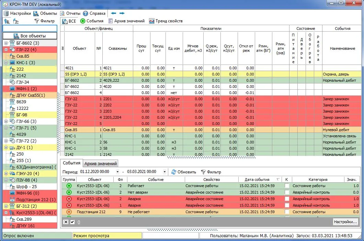The width and height of the screenshot is (364, 241).
Task: Click the red status circle in the Авария Фл 1 row
Action: click(69, 205)
